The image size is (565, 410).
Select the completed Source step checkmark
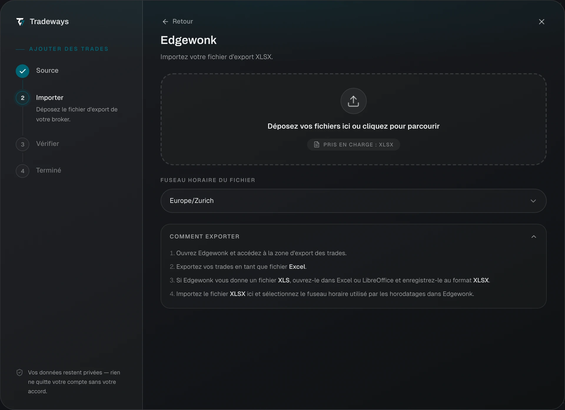tap(22, 71)
